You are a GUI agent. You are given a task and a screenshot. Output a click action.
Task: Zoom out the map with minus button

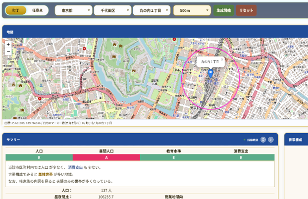tap(8, 51)
